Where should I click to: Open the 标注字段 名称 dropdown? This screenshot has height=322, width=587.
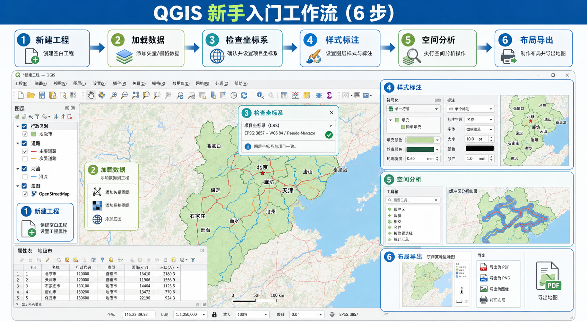pyautogui.click(x=480, y=120)
